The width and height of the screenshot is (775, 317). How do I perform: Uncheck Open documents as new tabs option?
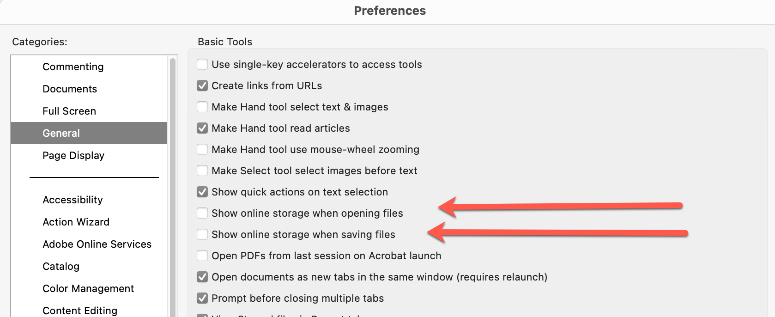pos(202,277)
